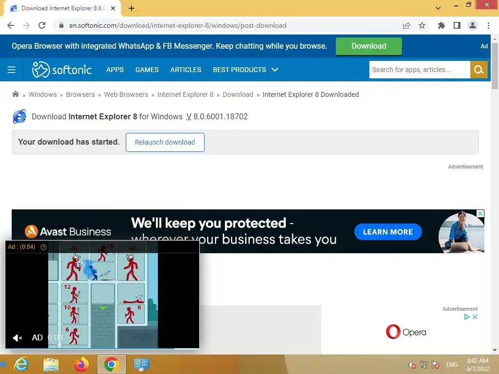Open the ARTICLES menu

[x=186, y=70]
